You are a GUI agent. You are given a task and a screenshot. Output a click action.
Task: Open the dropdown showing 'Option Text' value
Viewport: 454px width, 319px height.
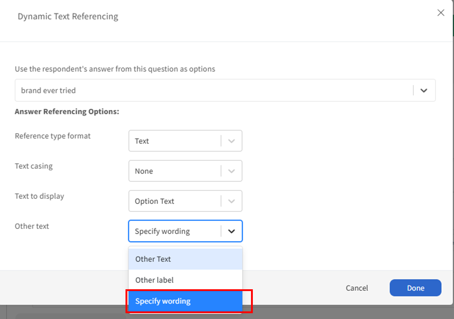(175, 201)
